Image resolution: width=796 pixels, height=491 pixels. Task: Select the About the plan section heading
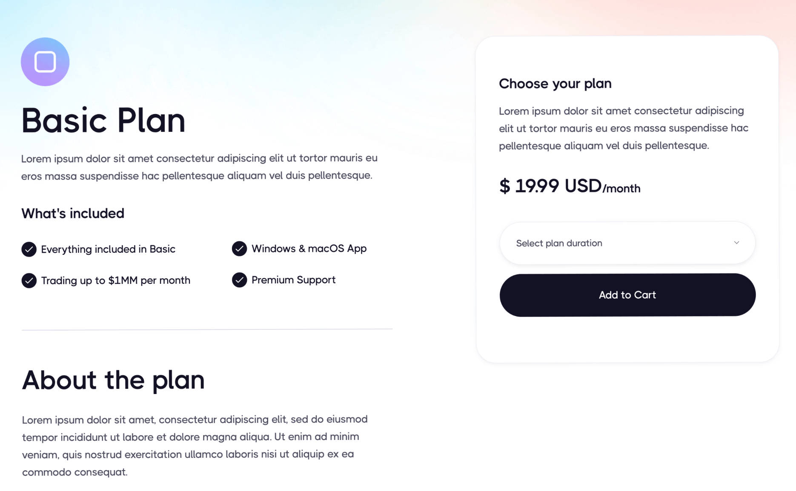click(x=113, y=380)
